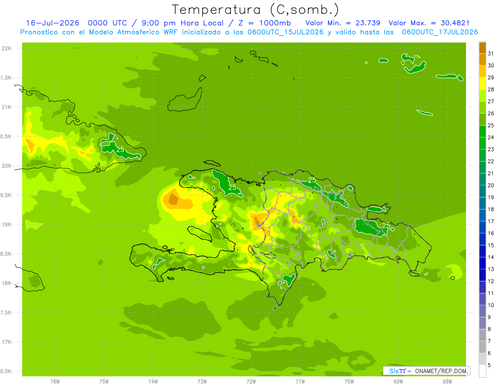Image resolution: width=502 pixels, height=387 pixels.
Task: Click the '19N' latitude axis label
Action: [x=7, y=225]
